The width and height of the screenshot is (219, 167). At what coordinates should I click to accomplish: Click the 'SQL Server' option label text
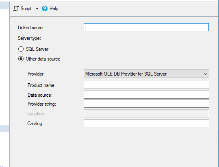coord(37,49)
